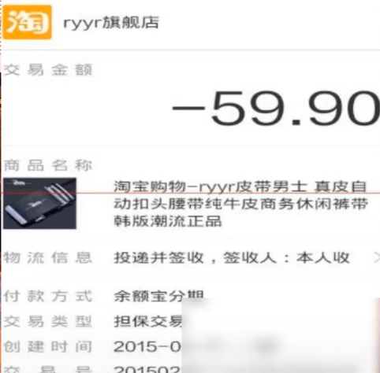Click the -59.90 transaction amount
This screenshot has height=373, width=380.
[275, 109]
